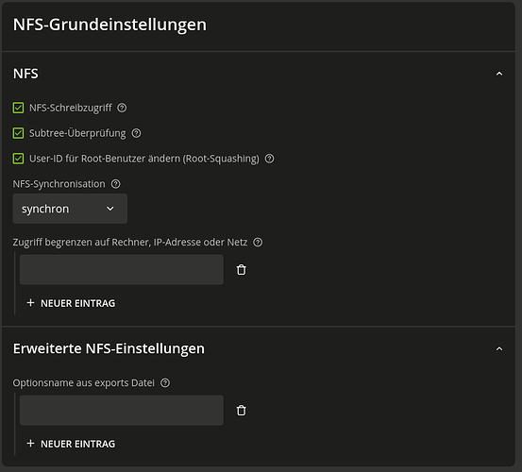Image resolution: width=522 pixels, height=472 pixels.
Task: Remove the exports option entry via trash icon
Action: click(x=242, y=411)
